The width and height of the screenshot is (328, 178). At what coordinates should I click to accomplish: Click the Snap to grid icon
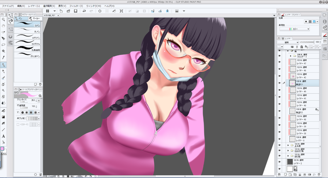pyautogui.click(x=167, y=11)
